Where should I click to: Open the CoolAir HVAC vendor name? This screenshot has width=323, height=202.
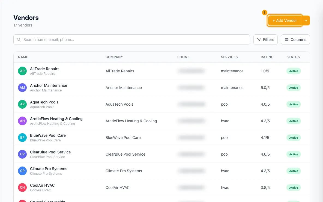43,186
